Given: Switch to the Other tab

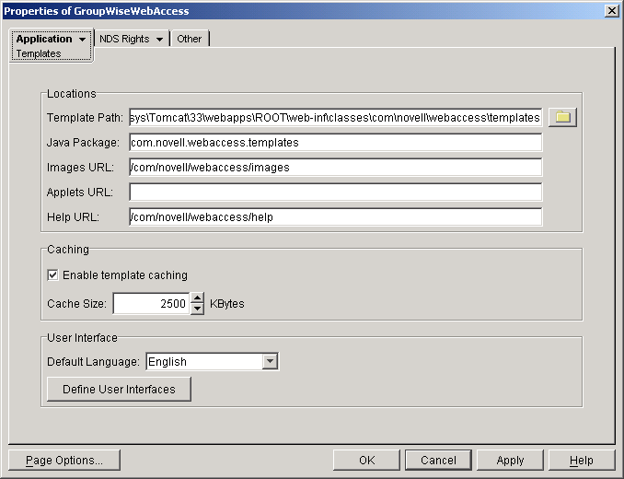Looking at the screenshot, I should 190,39.
